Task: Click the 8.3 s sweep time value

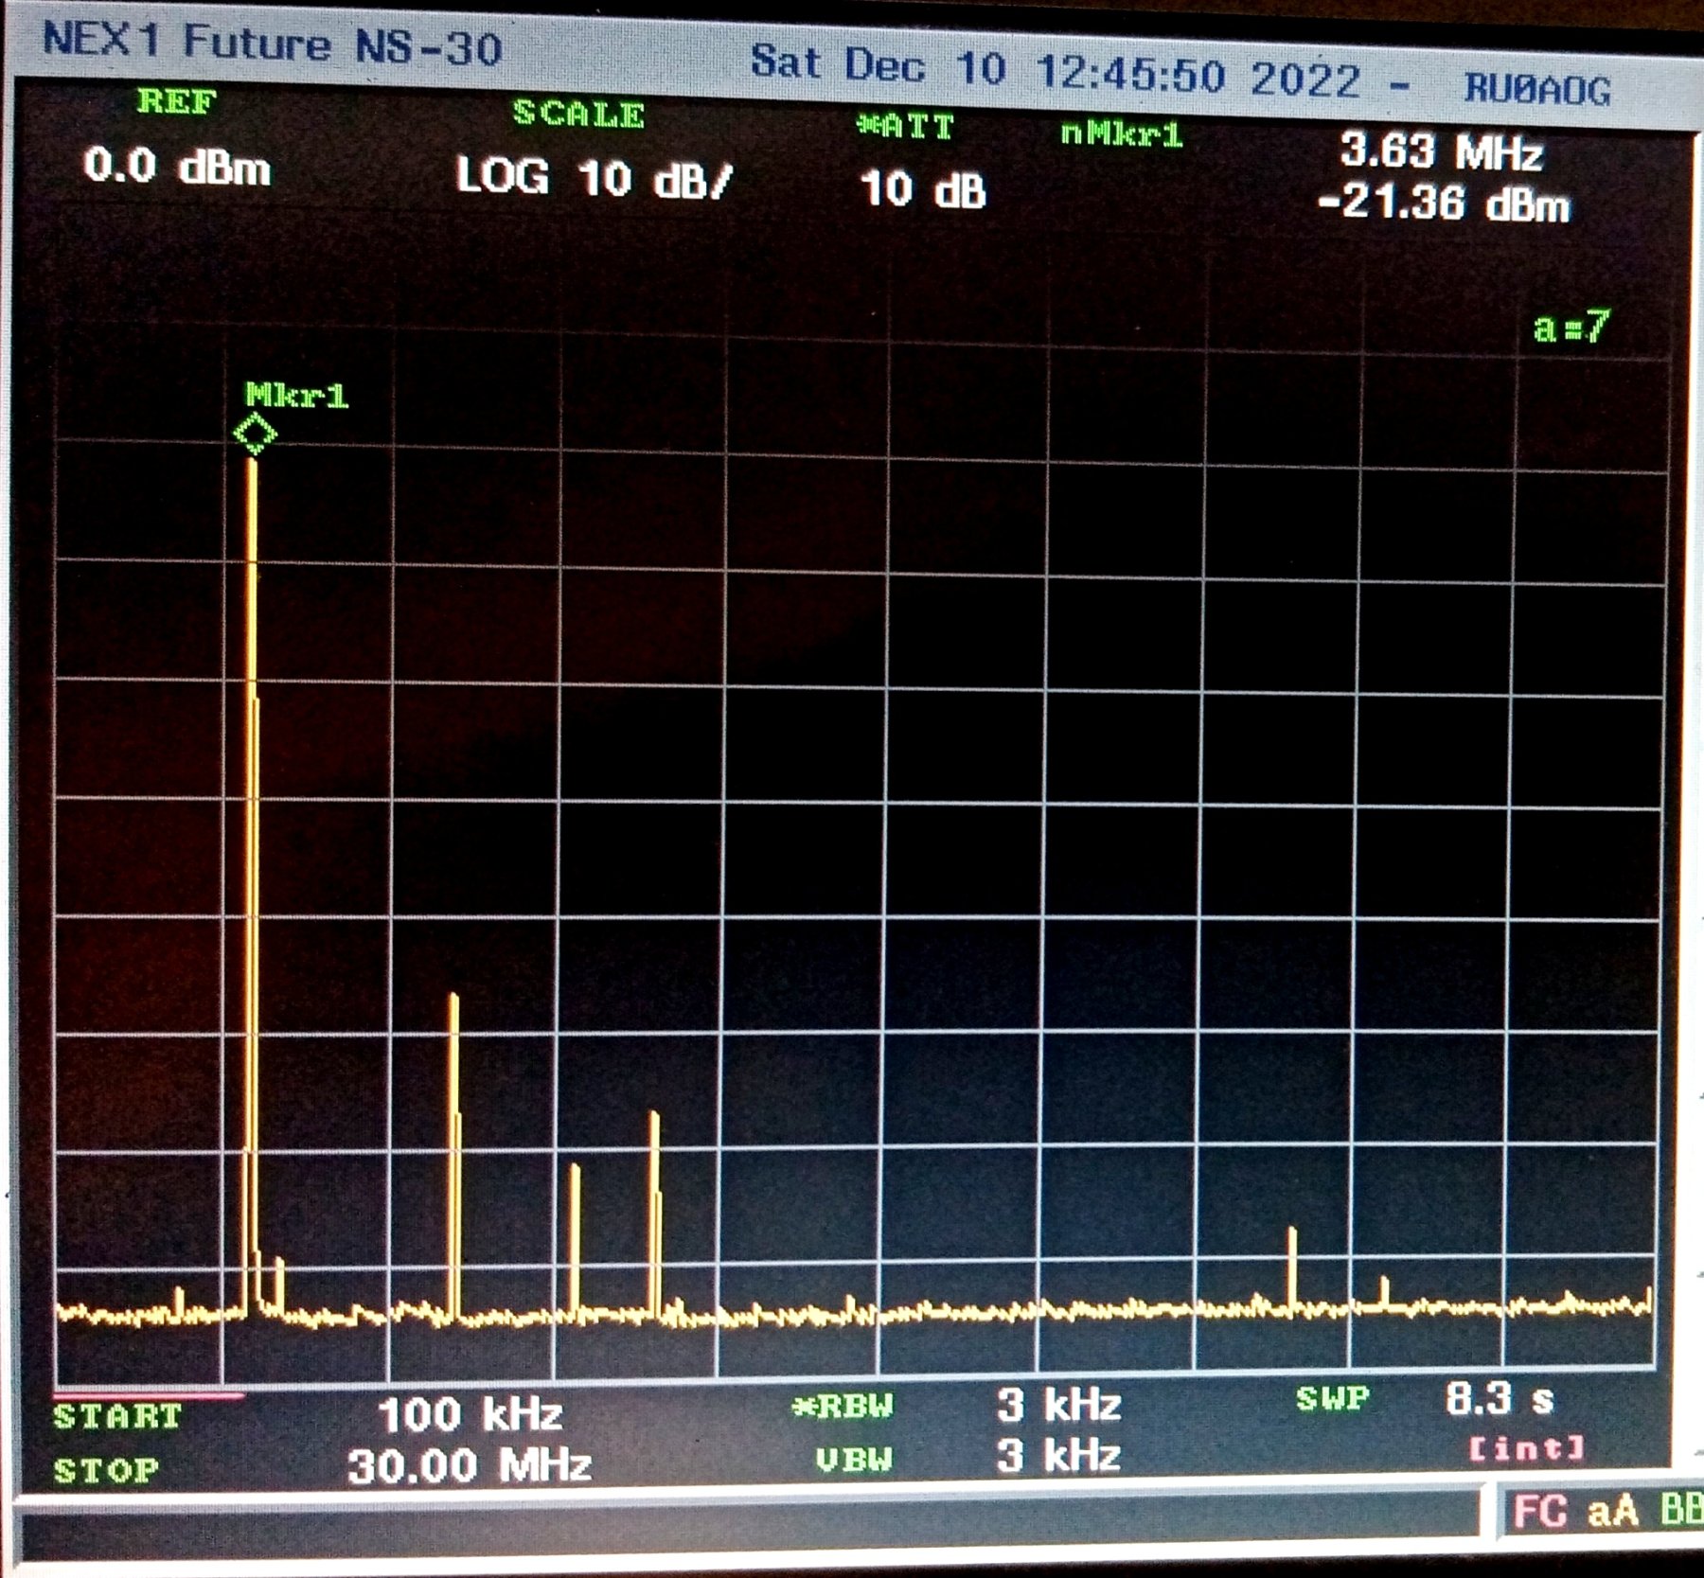Action: 1500,1398
